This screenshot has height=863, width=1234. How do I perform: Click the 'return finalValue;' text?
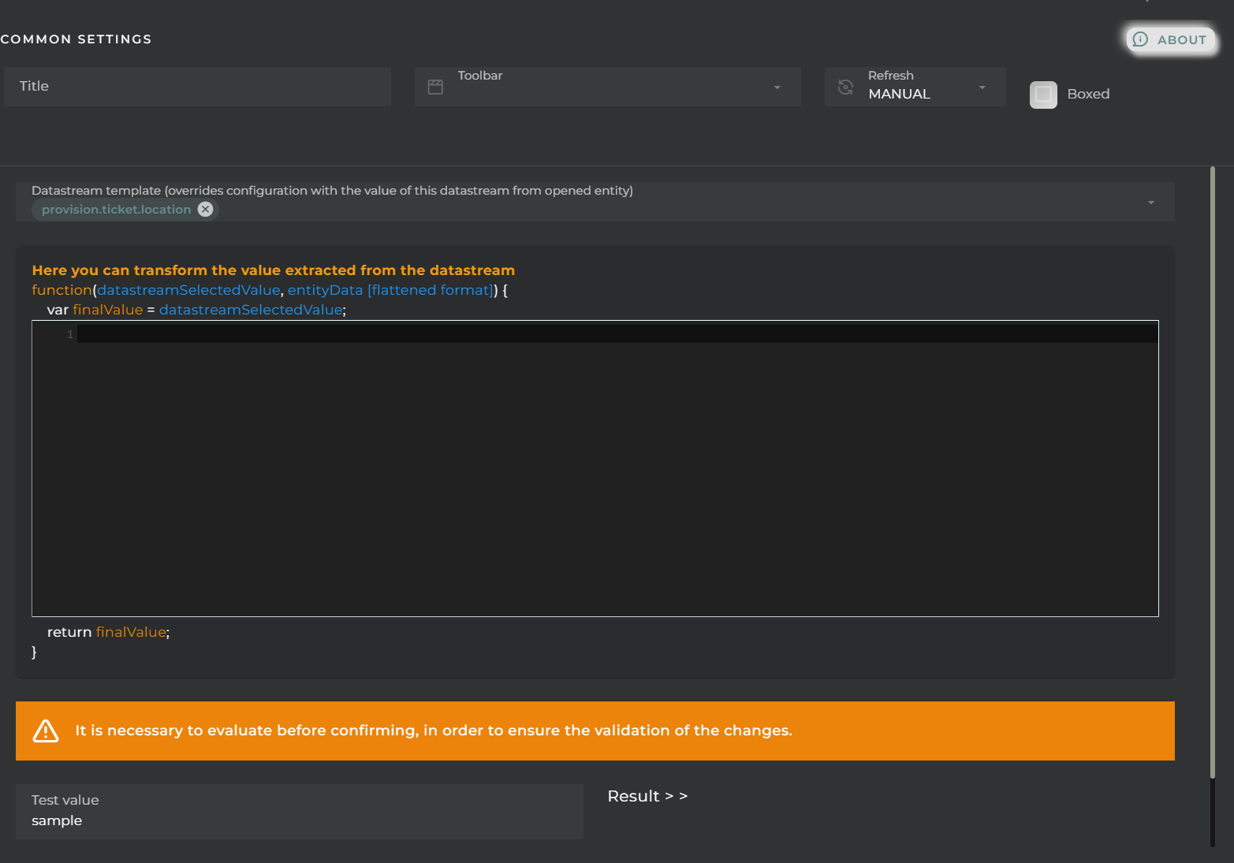pos(108,632)
